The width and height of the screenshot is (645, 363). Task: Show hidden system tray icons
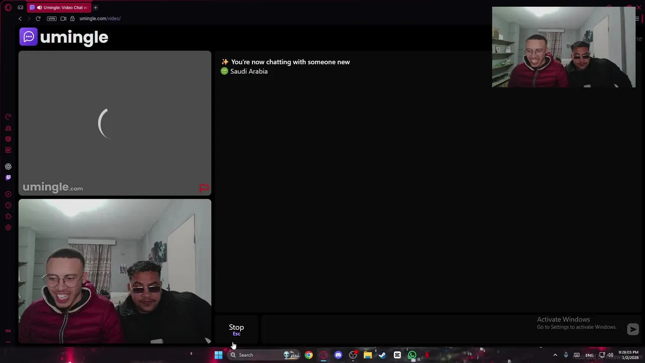[x=555, y=355]
